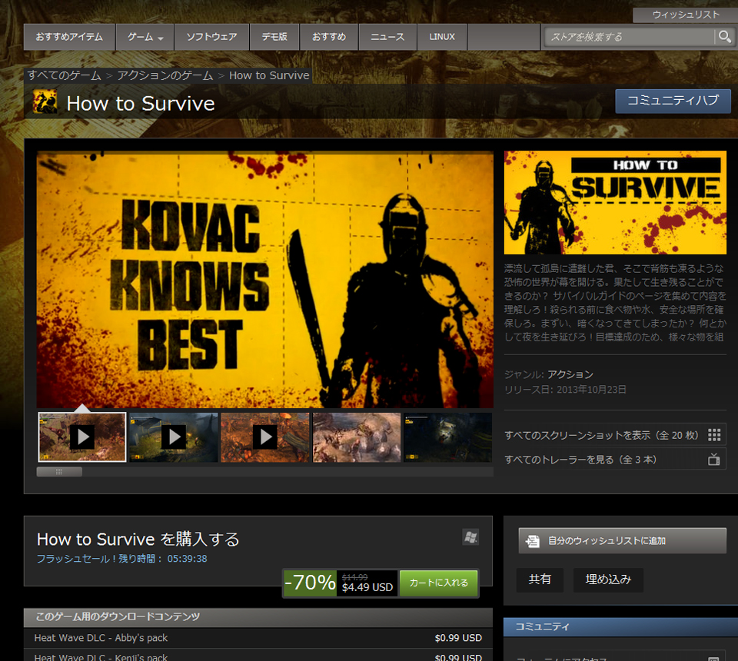The height and width of the screenshot is (661, 738).
Task: Show all 20 screenshots link
Action: pos(615,435)
